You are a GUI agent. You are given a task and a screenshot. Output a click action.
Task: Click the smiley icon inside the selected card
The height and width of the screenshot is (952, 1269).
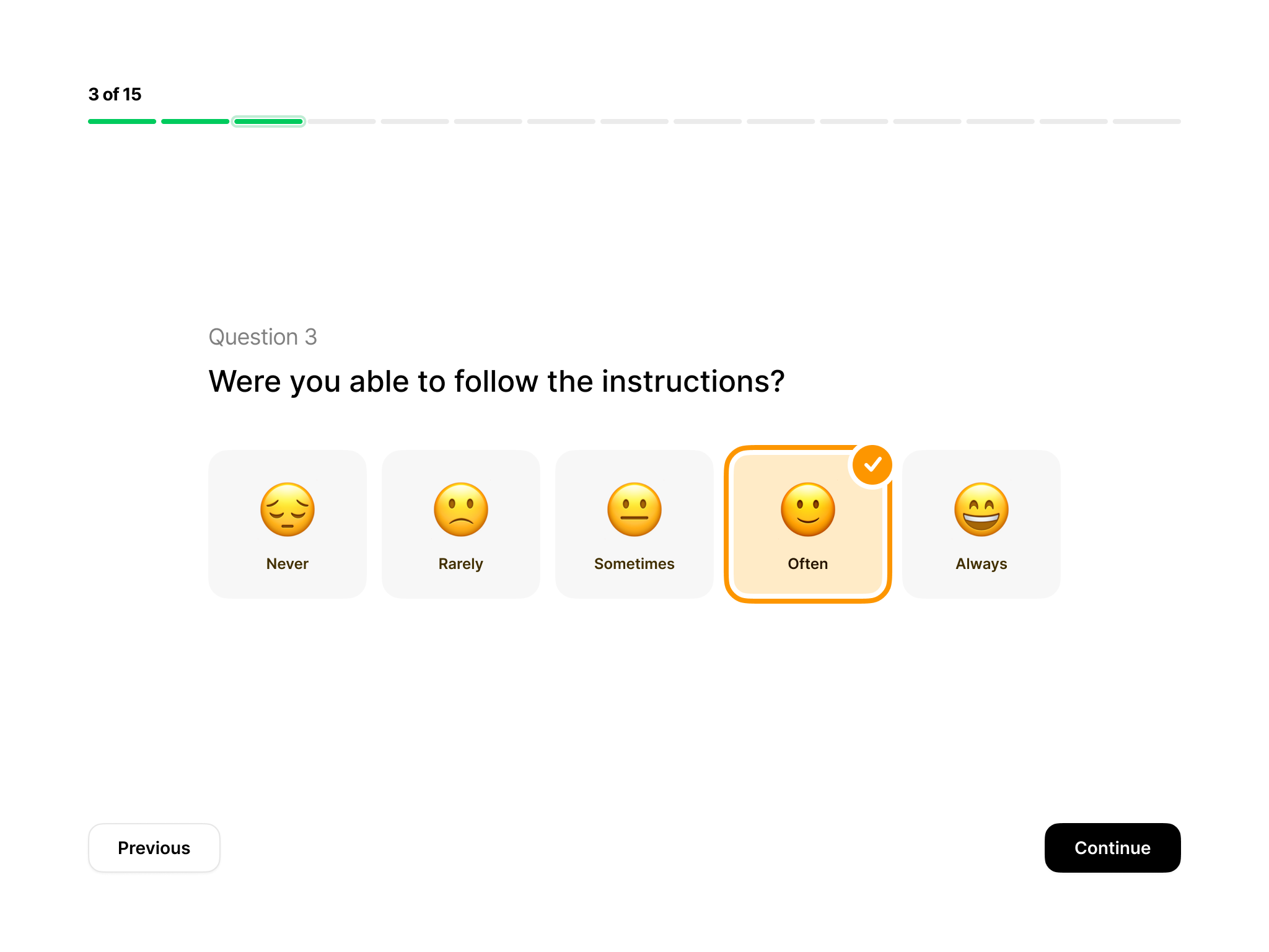[807, 509]
